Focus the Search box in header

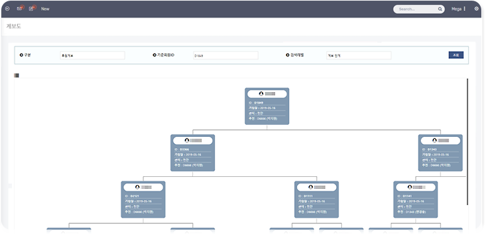click(x=418, y=9)
